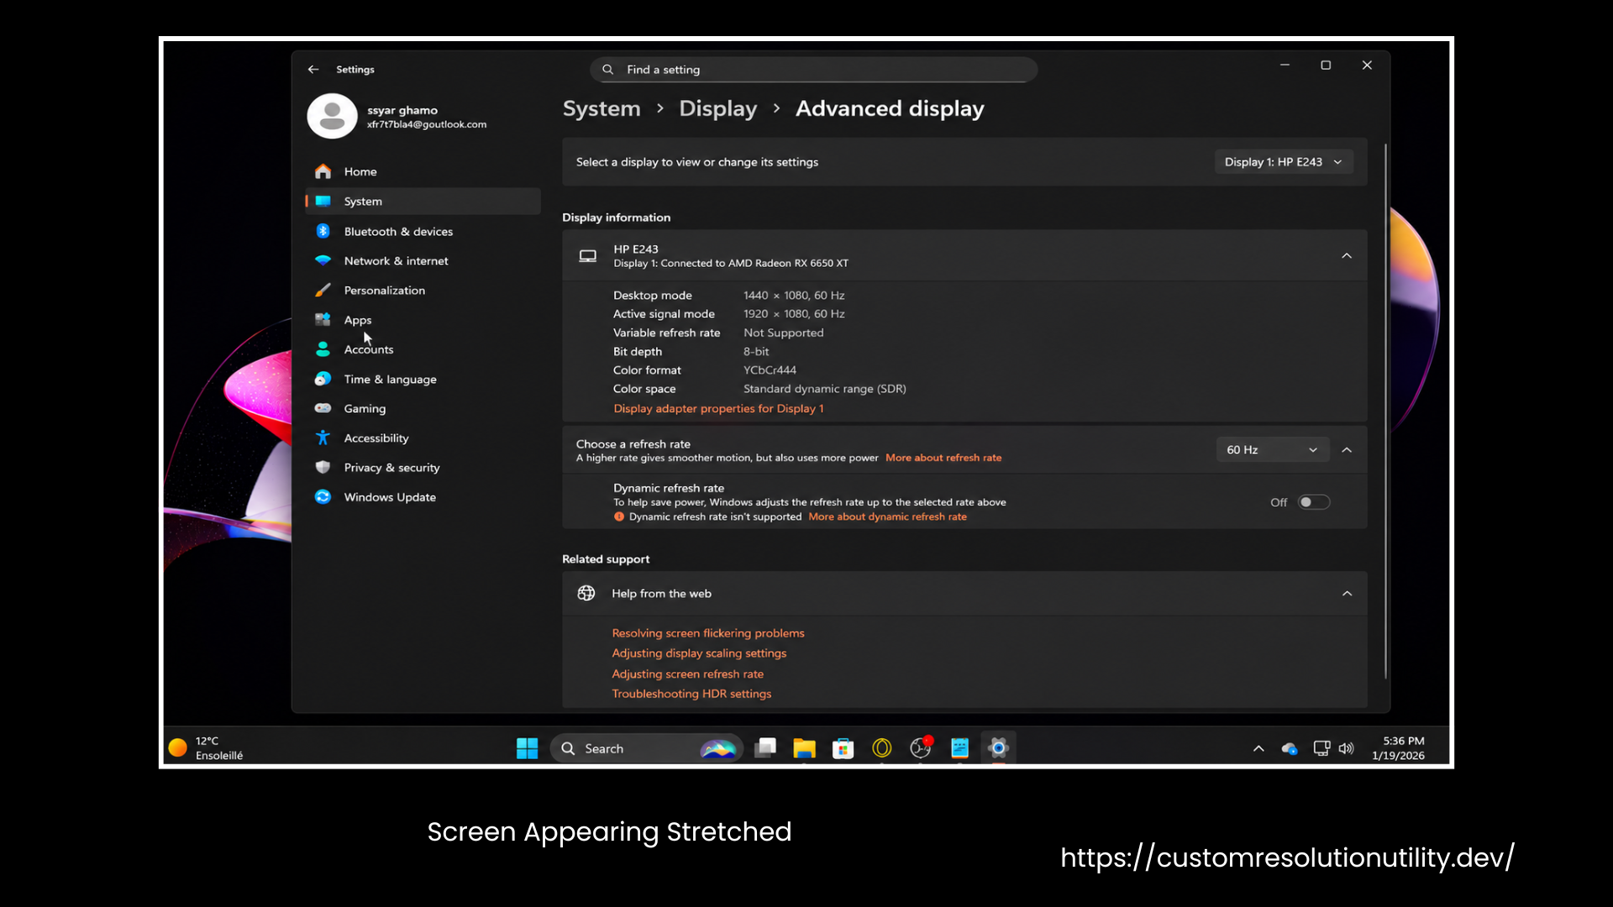Open Privacy & security settings
Screen dimensions: 1613x907
pos(423,468)
